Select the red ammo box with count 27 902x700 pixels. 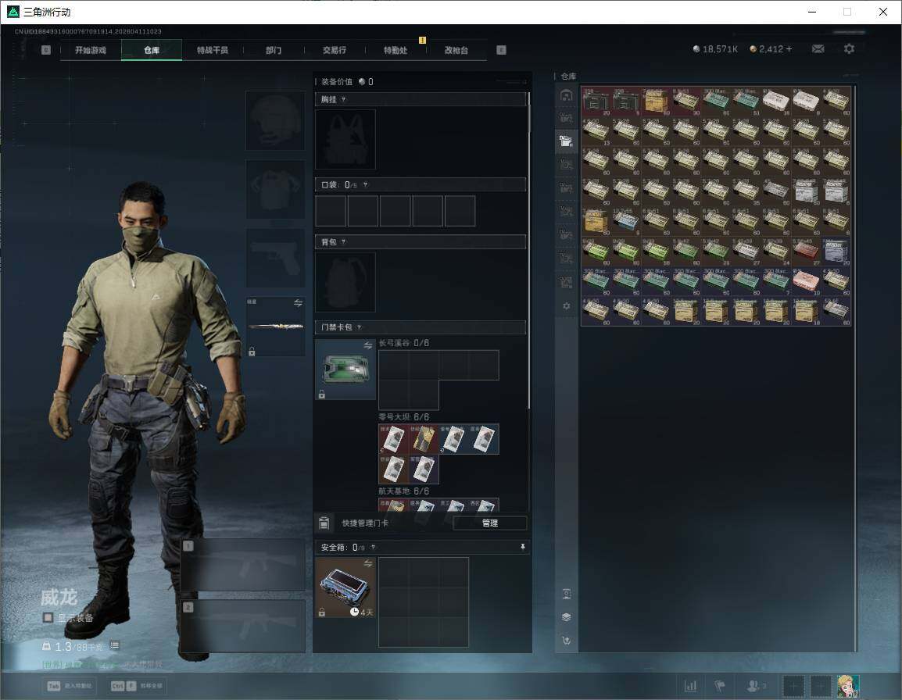[x=805, y=252]
